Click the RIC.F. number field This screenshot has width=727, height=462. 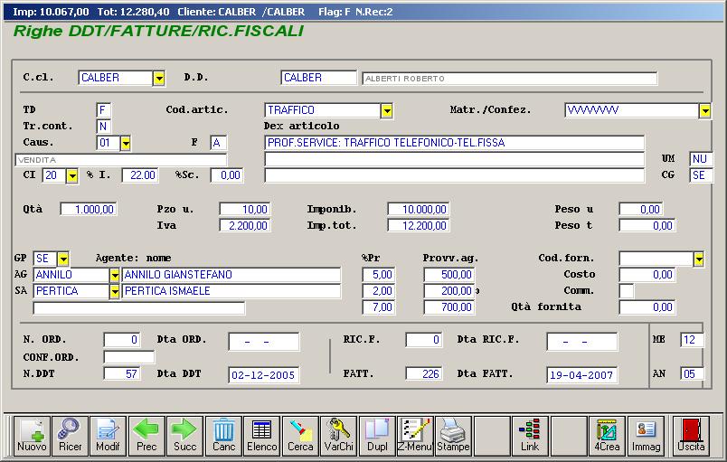424,340
